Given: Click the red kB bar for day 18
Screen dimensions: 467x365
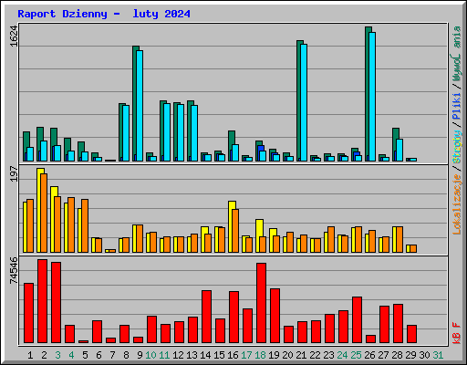Looking at the screenshot, I should pos(261,303).
